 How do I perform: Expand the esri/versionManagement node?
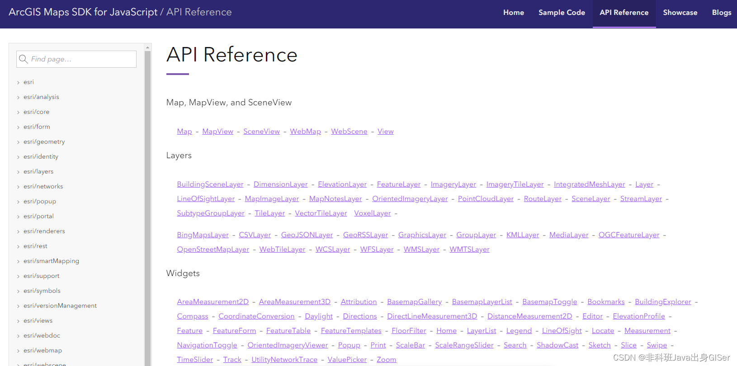tap(18, 306)
